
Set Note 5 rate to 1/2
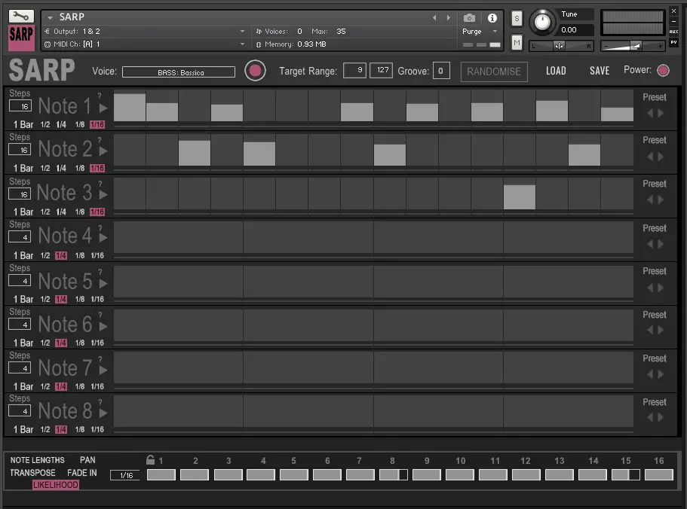pyautogui.click(x=45, y=299)
